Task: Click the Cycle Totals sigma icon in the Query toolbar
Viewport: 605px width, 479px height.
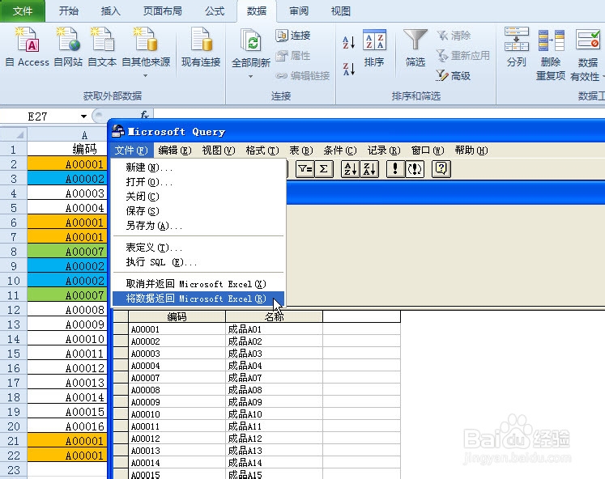Action: pos(324,169)
